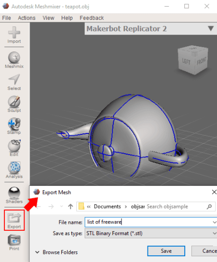Maximize the Meshmixer window
The height and width of the screenshot is (262, 217).
tap(187, 6)
